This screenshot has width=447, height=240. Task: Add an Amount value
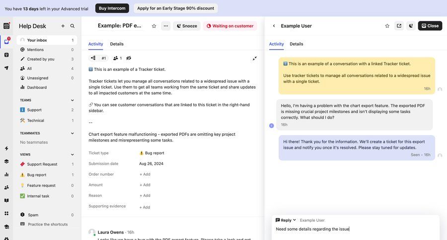click(145, 185)
